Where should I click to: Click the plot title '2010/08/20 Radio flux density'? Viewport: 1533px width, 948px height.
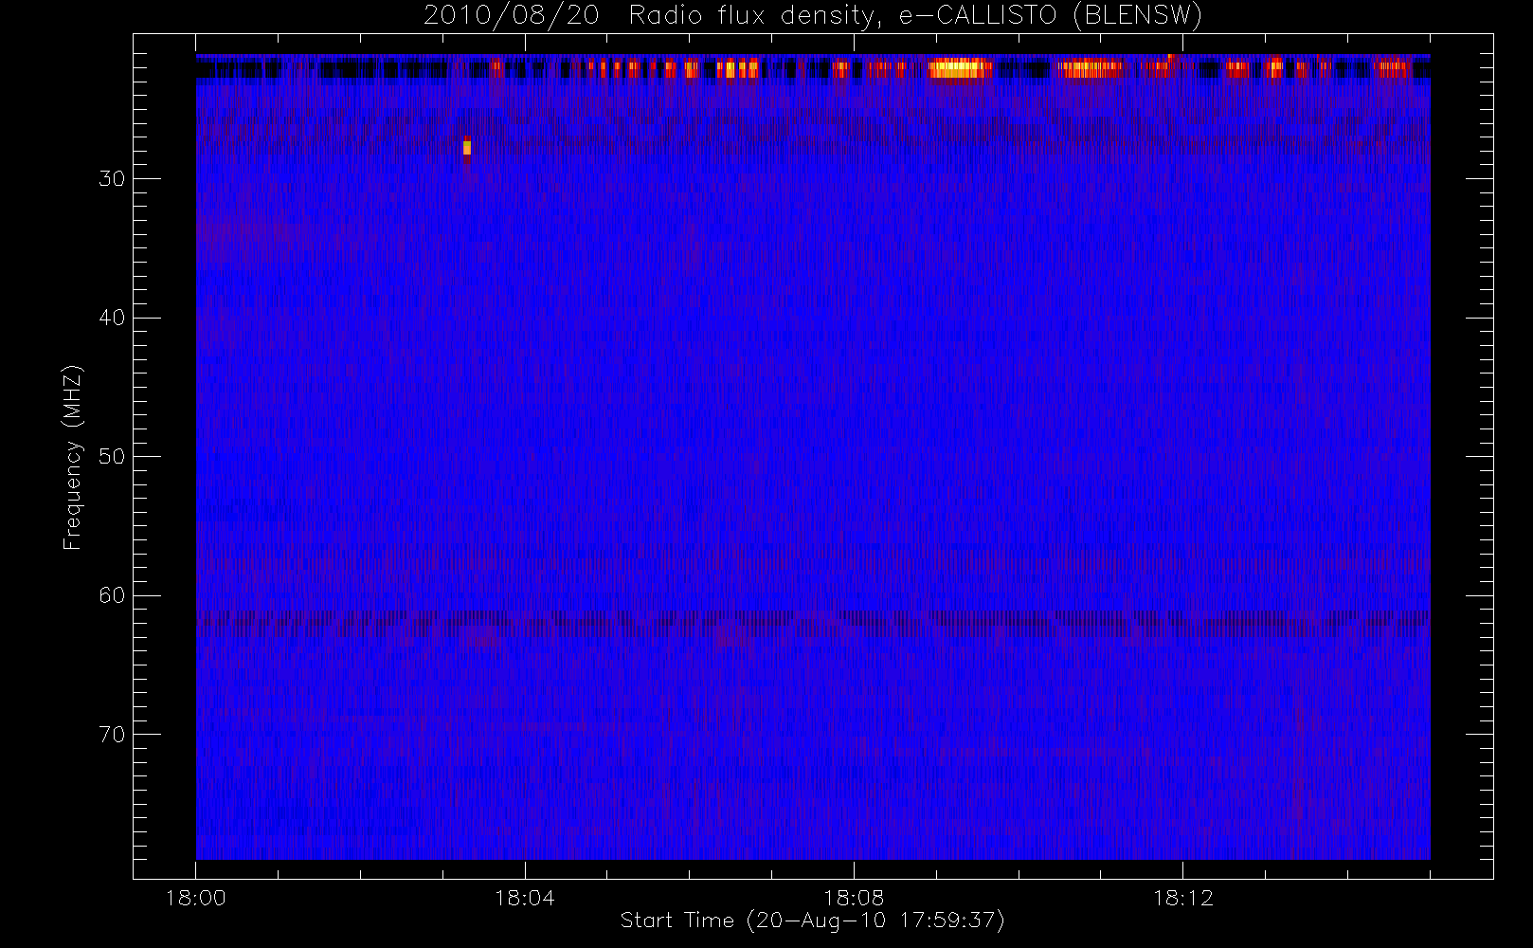coord(812,16)
